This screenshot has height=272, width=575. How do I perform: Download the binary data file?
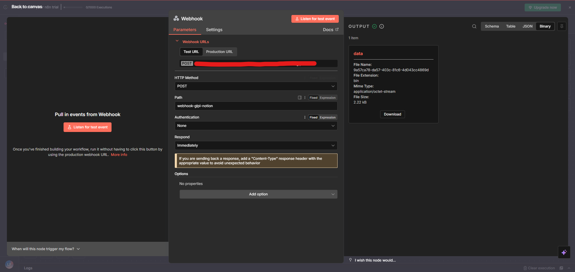[x=392, y=114]
